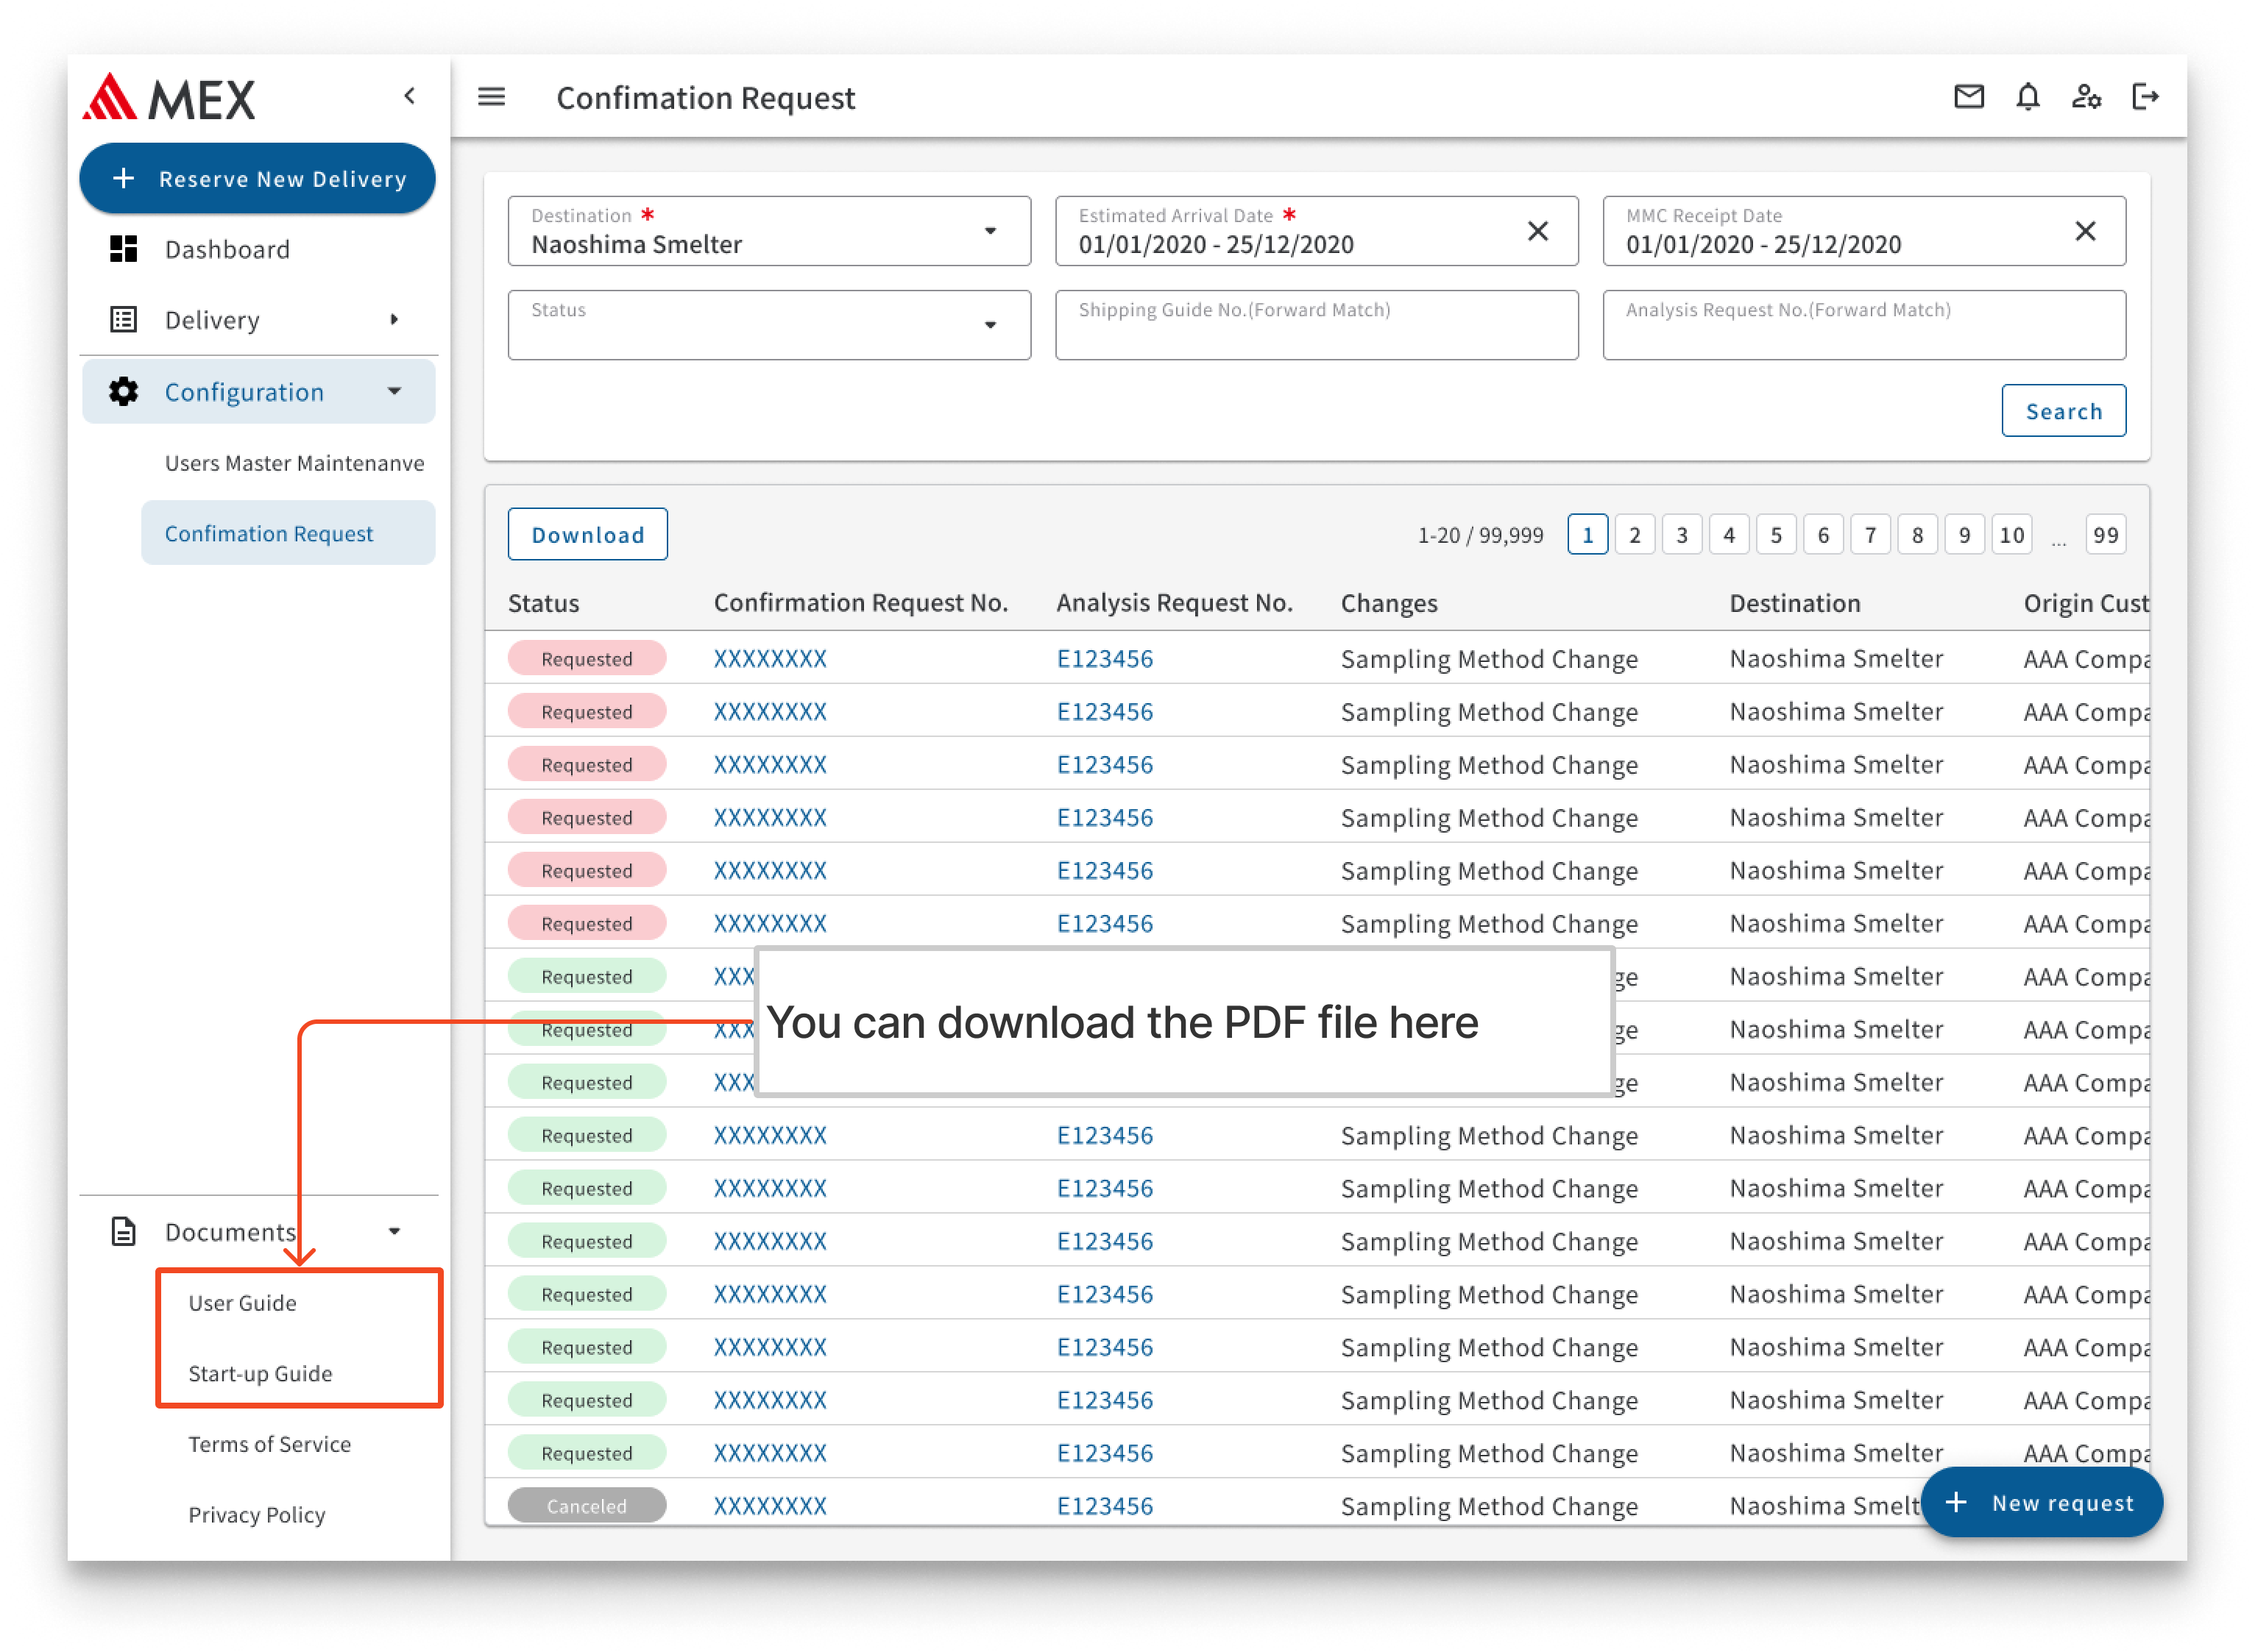Open the Status filter dropdown
This screenshot has height=1652, width=2255.
(x=989, y=325)
